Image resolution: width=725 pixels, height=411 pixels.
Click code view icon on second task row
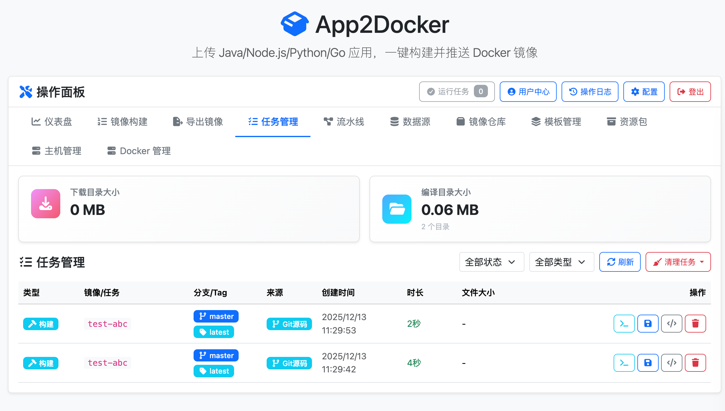tap(671, 363)
